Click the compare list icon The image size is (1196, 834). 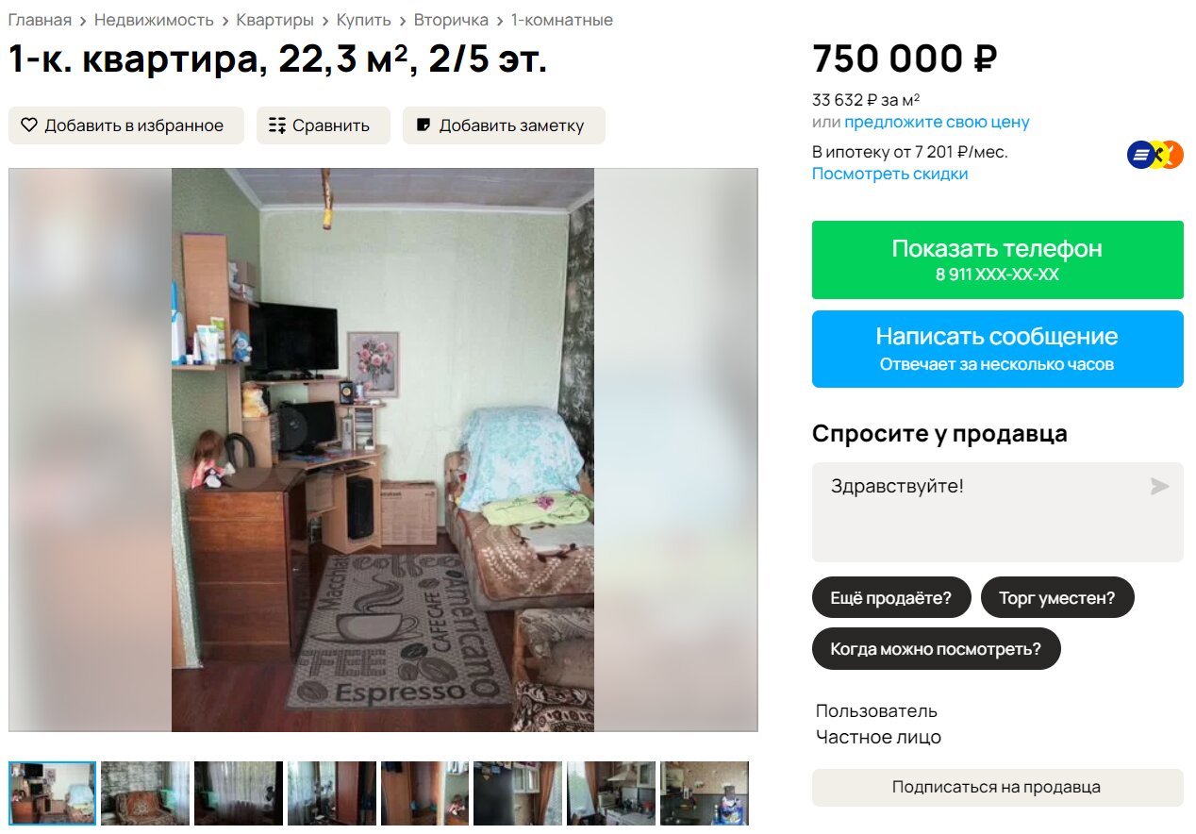click(277, 125)
